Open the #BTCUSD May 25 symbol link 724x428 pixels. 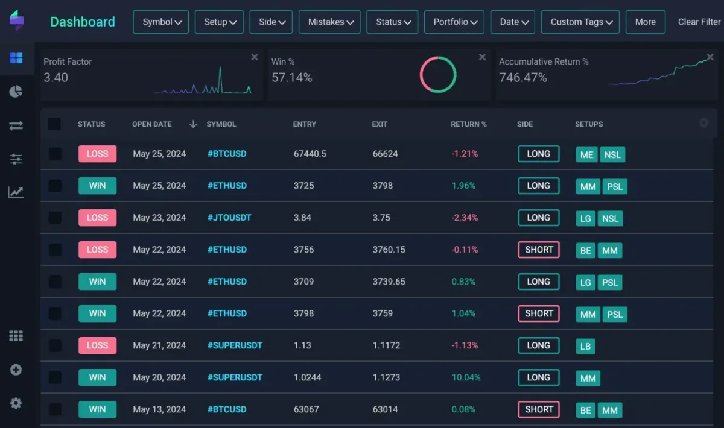click(227, 154)
